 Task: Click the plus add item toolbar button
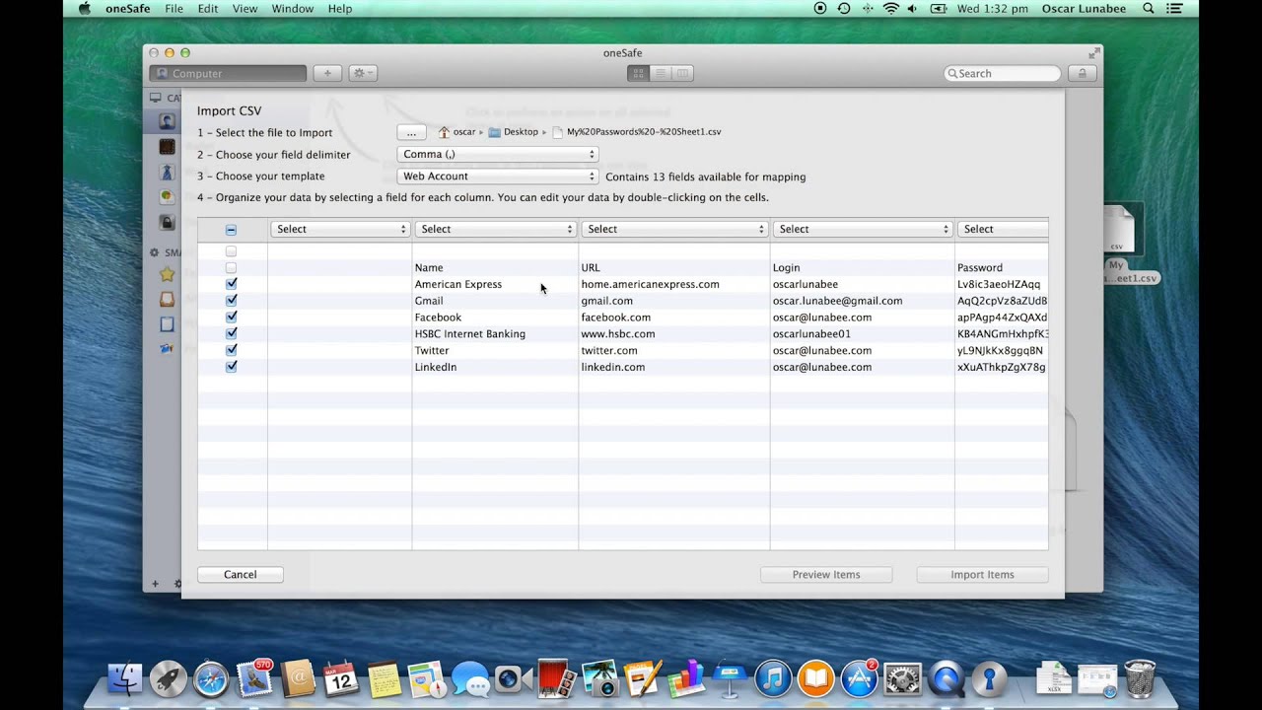[327, 73]
